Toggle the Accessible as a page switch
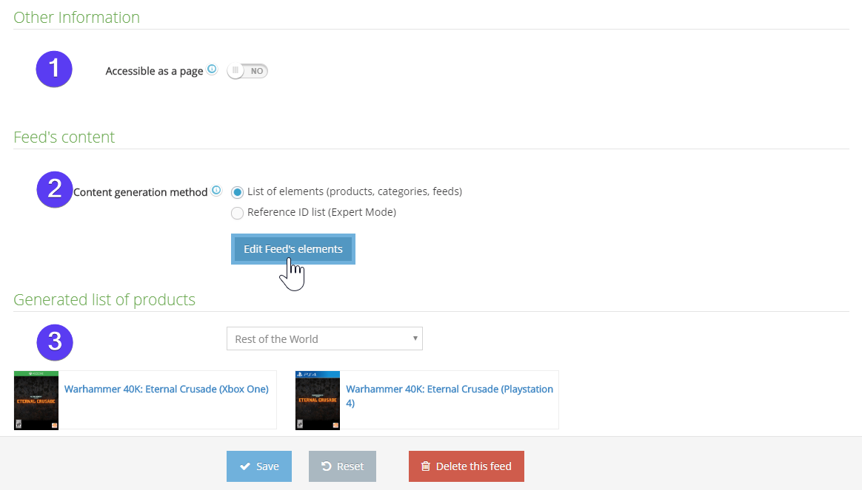Viewport: 862px width, 490px height. click(247, 71)
